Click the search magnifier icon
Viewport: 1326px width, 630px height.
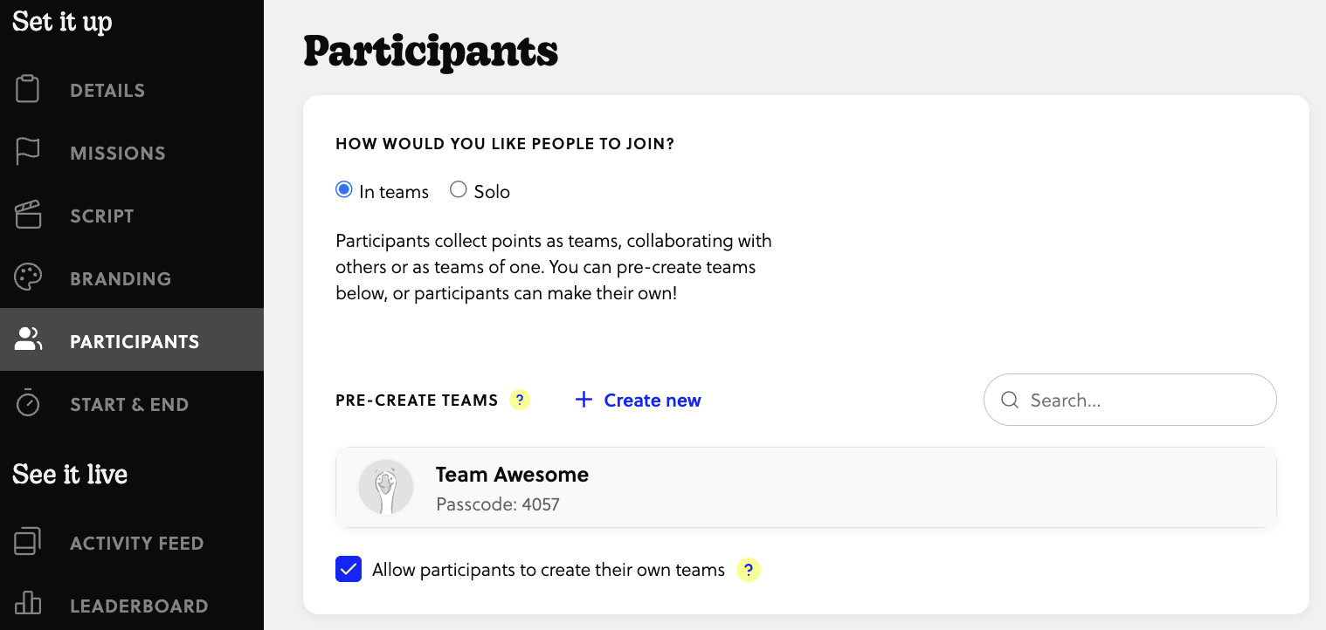click(x=1010, y=400)
